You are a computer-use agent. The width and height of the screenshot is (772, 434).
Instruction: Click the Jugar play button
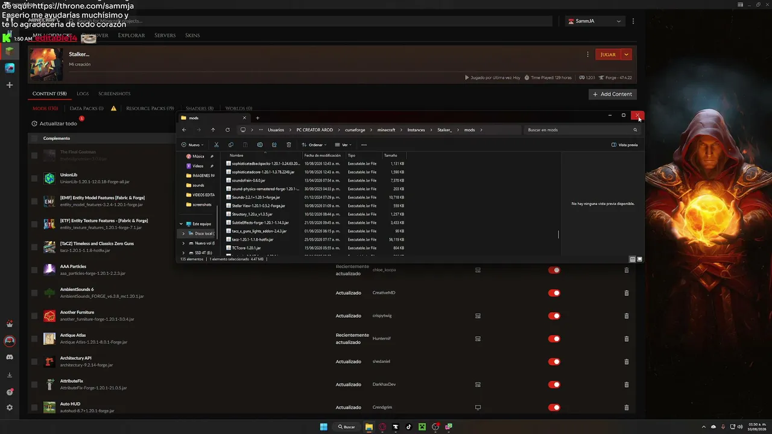(608, 54)
